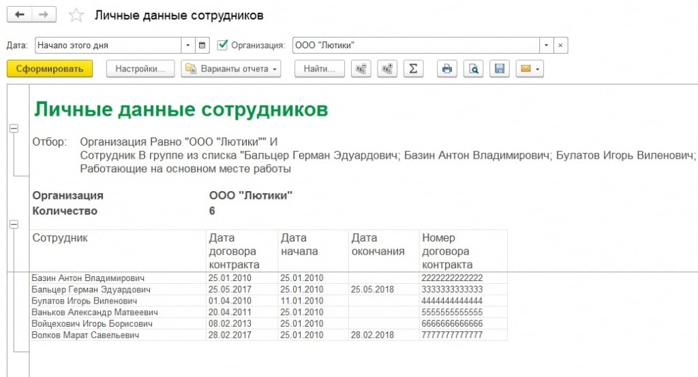This screenshot has width=698, height=377.
Task: Click the back navigation arrow
Action: (x=19, y=14)
